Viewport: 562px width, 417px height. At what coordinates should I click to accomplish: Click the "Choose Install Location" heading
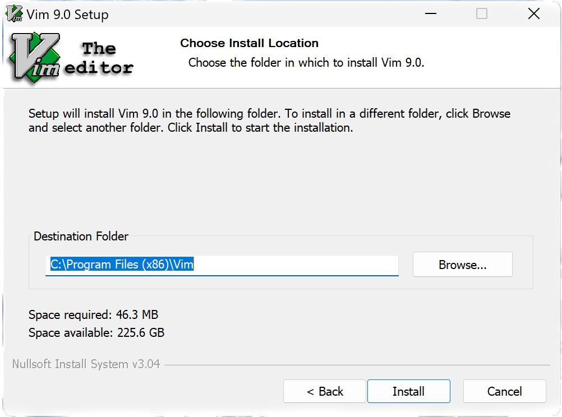click(249, 43)
